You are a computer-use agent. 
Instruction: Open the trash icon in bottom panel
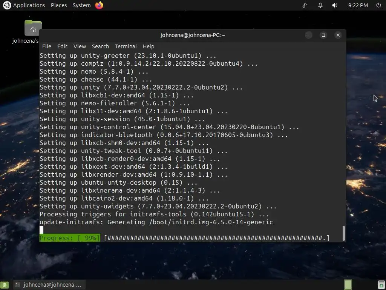[381, 285]
